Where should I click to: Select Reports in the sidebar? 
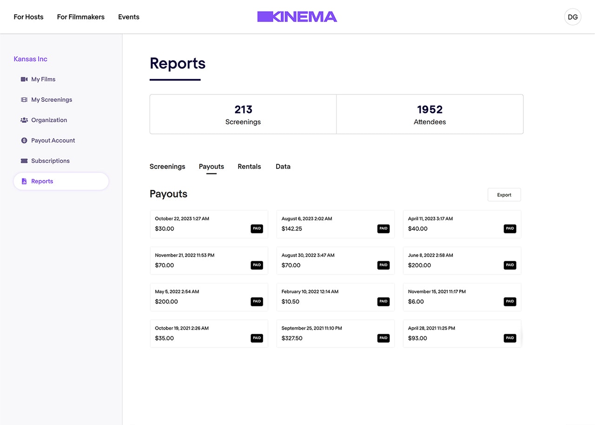point(61,181)
